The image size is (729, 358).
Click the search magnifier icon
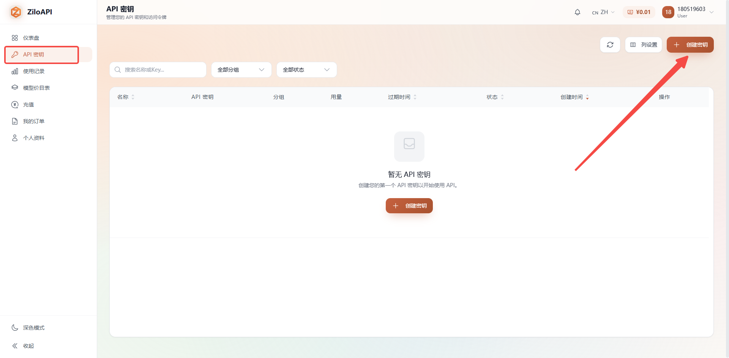tap(118, 70)
